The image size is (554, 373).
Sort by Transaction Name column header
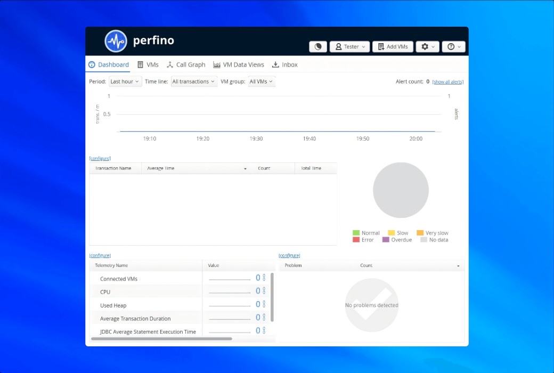click(115, 168)
